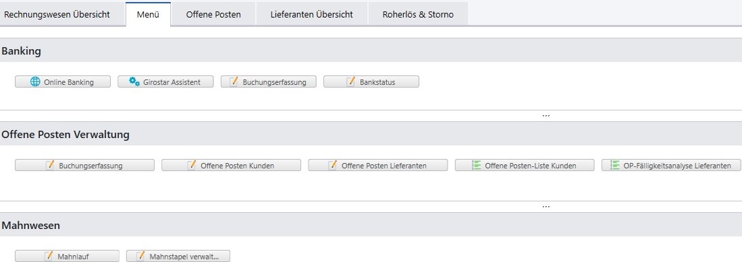
Task: Click the Online Banking button
Action: pyautogui.click(x=63, y=81)
